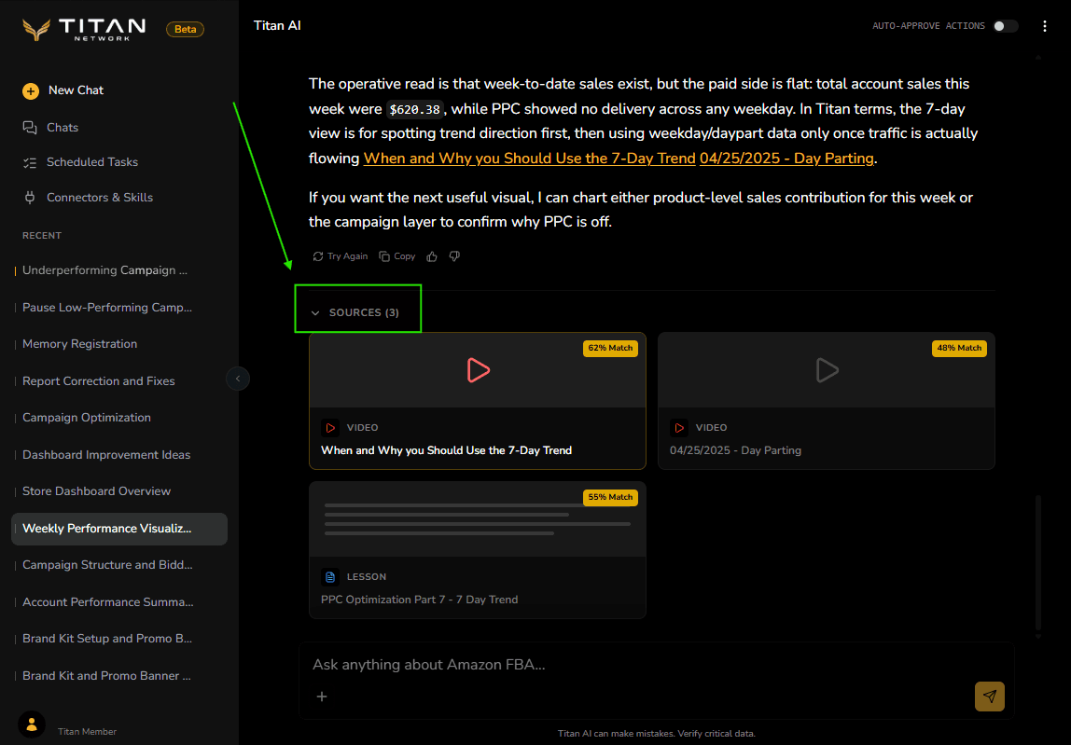Start a New Chat
Screen dimensions: 1071x745
coord(76,90)
